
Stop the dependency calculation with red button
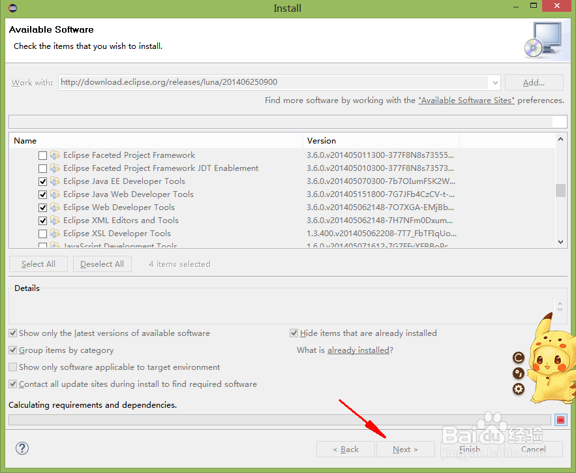coord(560,420)
